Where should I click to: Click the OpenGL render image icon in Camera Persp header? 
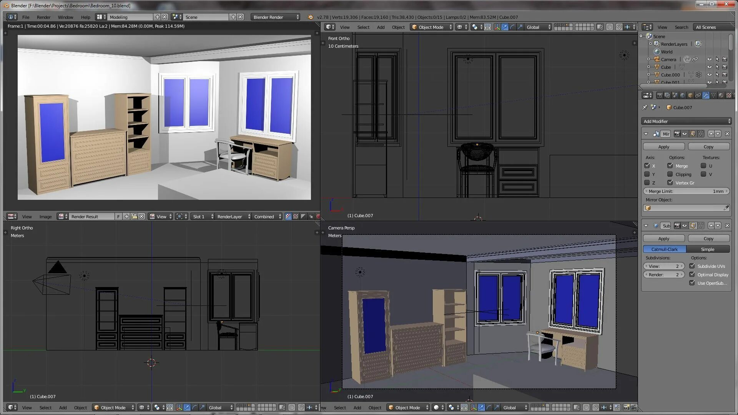pyautogui.click(x=626, y=407)
